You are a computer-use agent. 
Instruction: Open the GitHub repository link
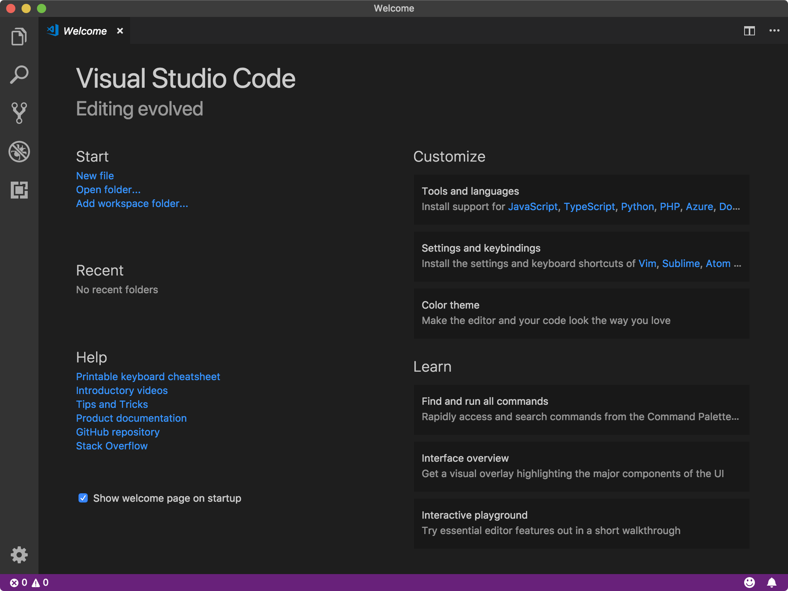pos(118,432)
